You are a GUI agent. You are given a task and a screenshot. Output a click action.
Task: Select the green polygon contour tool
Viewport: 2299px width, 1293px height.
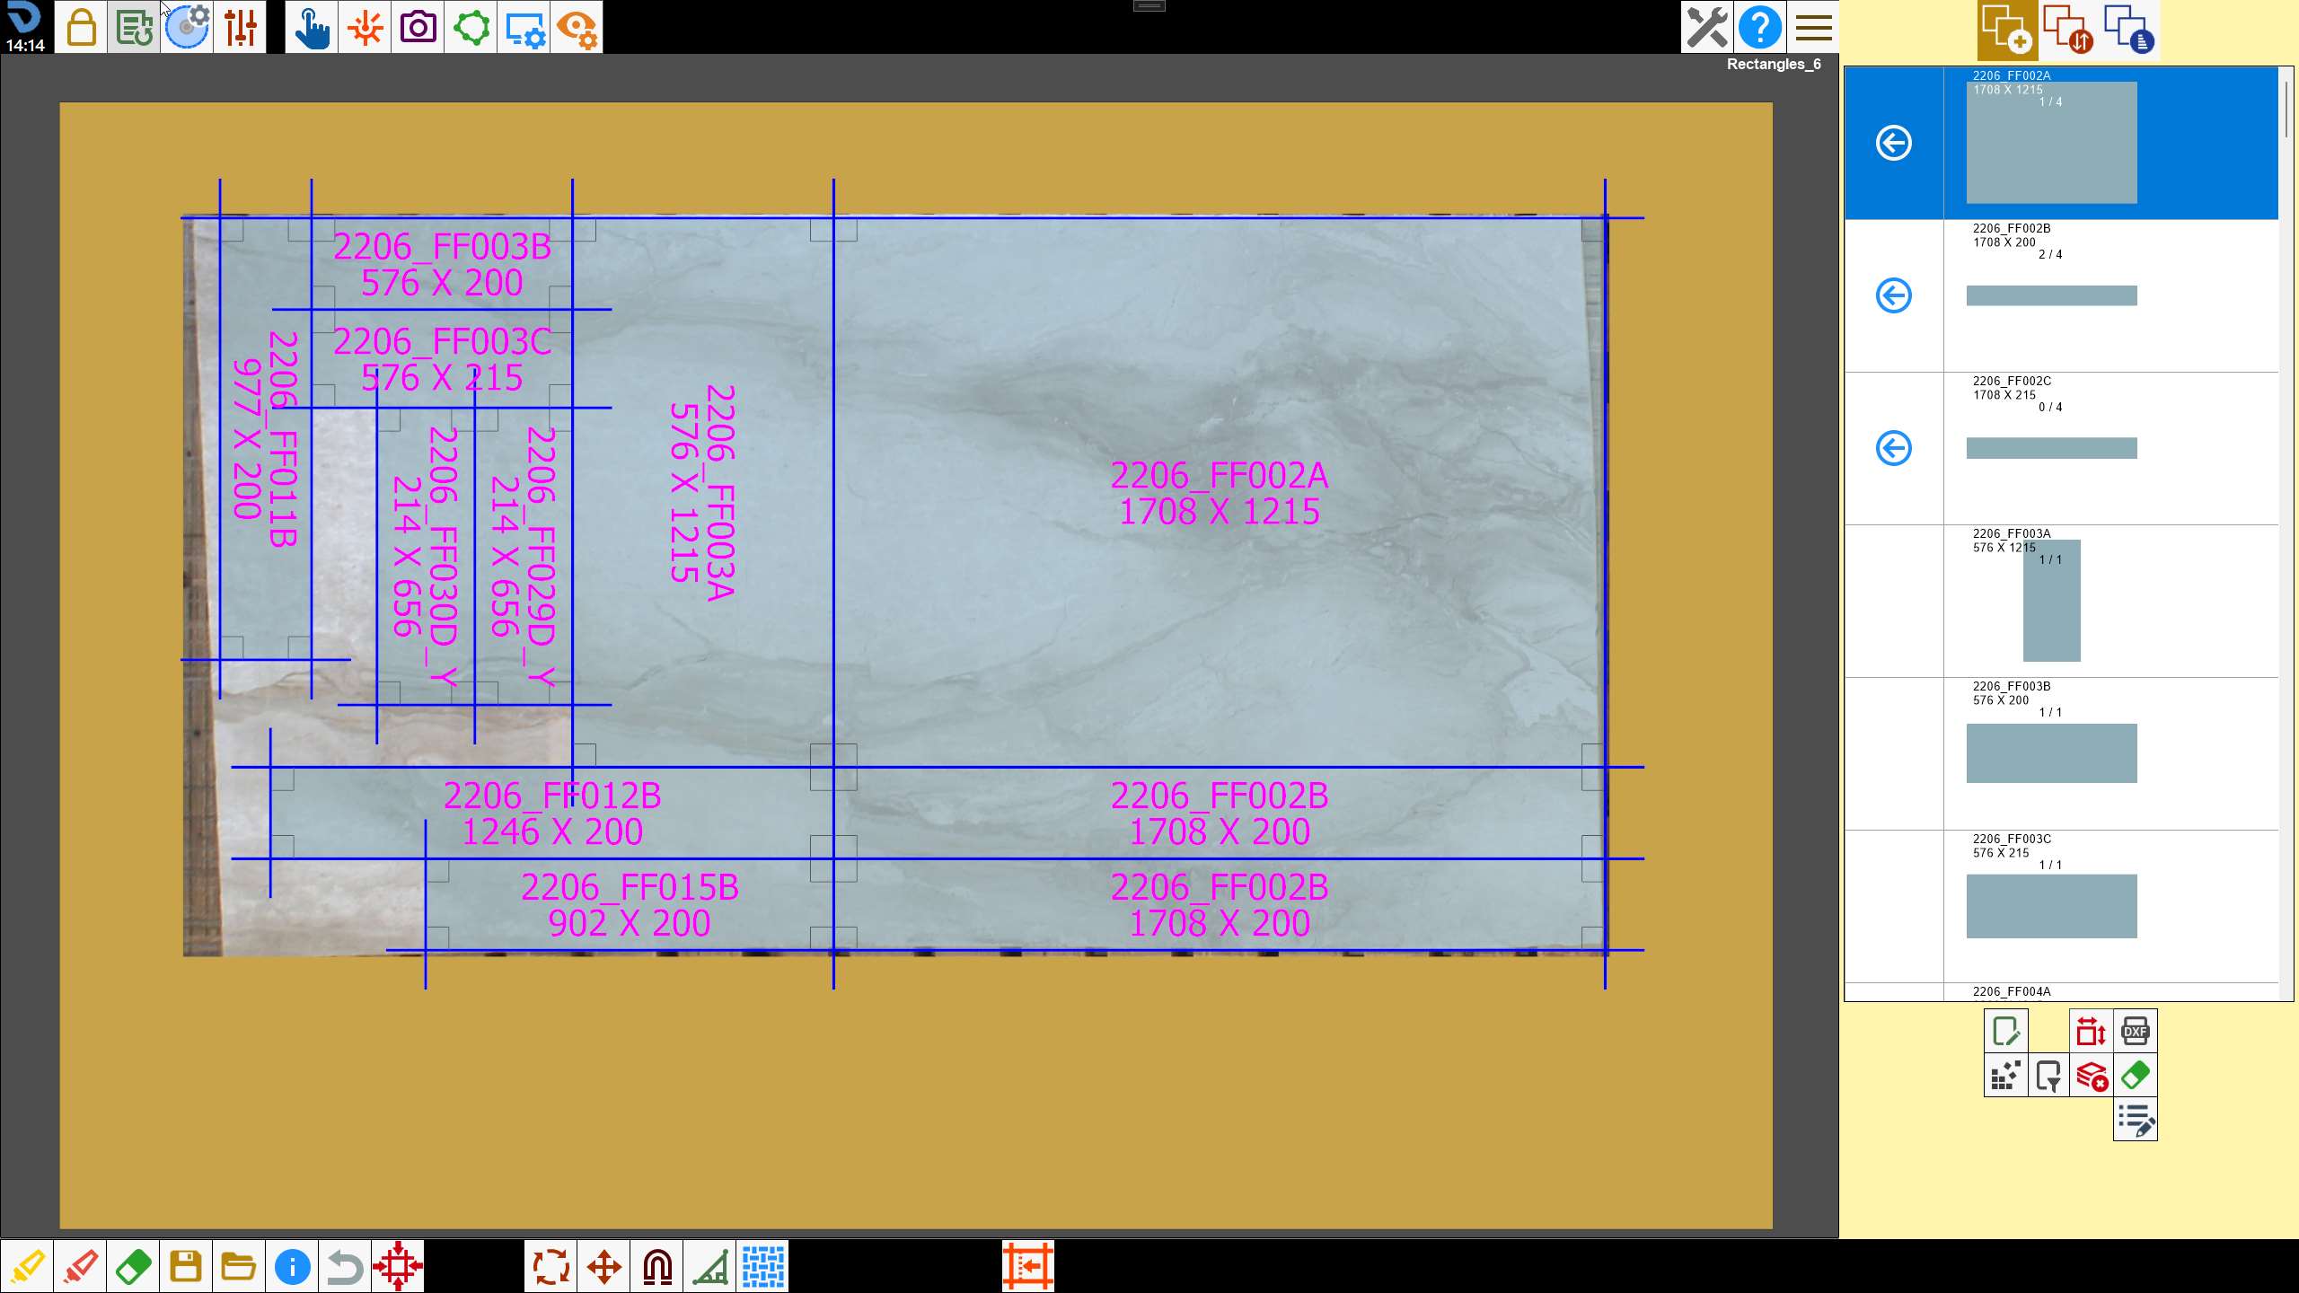(x=471, y=27)
